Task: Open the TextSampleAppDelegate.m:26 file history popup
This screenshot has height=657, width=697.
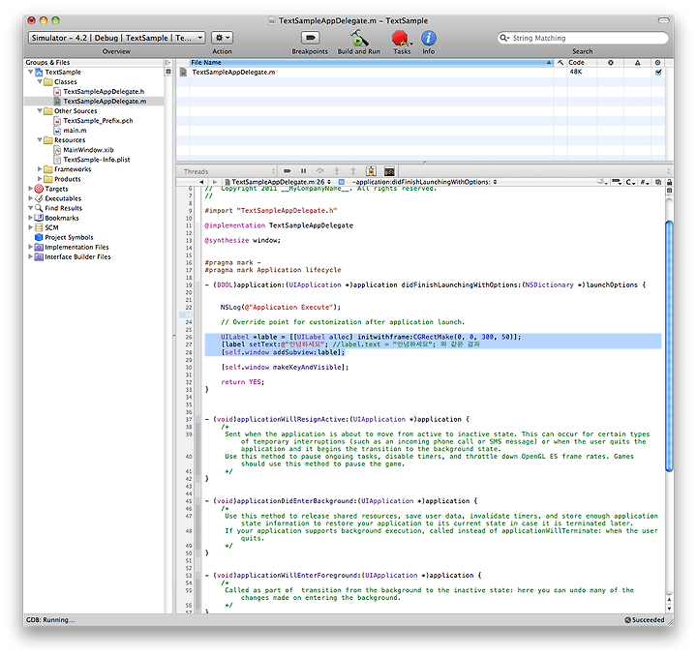Action: tap(278, 182)
